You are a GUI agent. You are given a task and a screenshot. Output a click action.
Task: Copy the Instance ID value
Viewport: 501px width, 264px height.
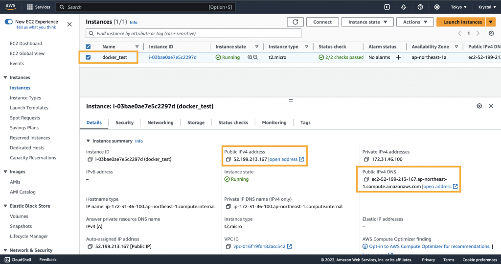[x=90, y=159]
